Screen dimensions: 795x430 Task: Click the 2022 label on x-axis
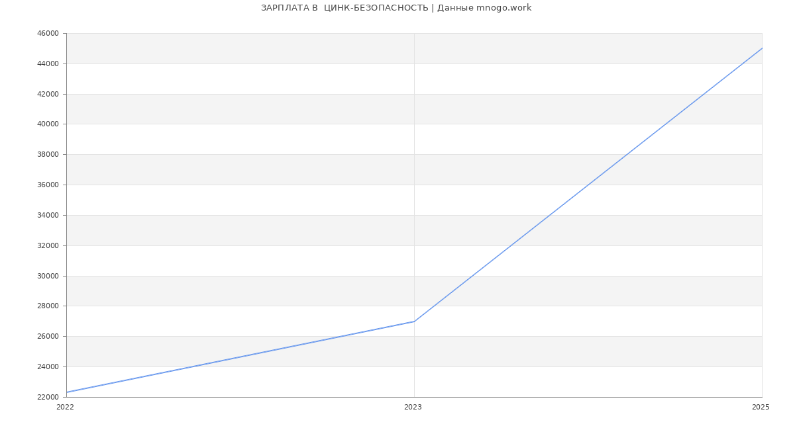click(x=65, y=407)
